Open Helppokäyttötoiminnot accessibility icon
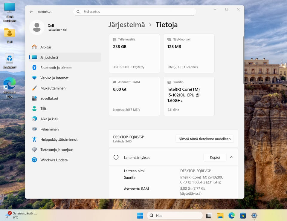Viewport: 287px width, 221px height. pyautogui.click(x=34, y=139)
